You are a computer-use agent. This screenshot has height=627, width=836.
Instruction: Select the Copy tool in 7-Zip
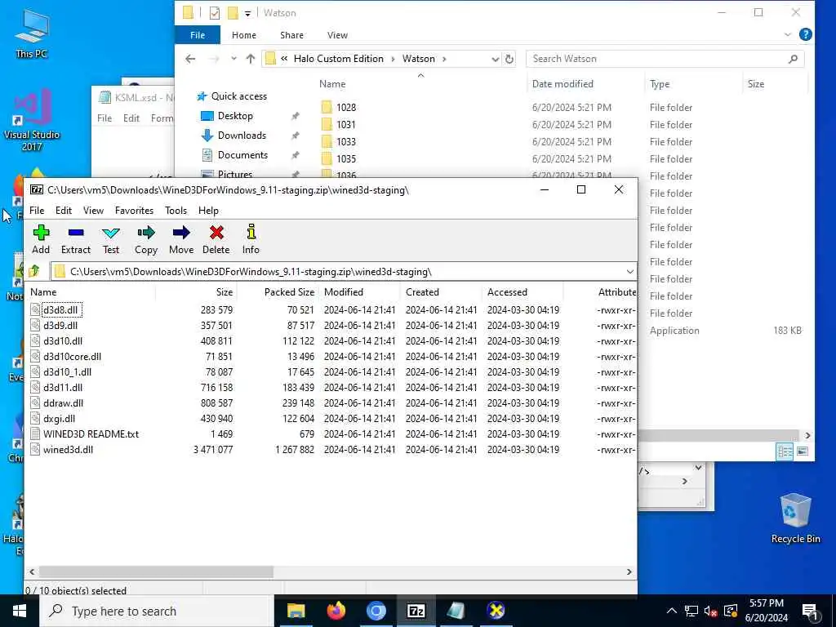coord(146,239)
